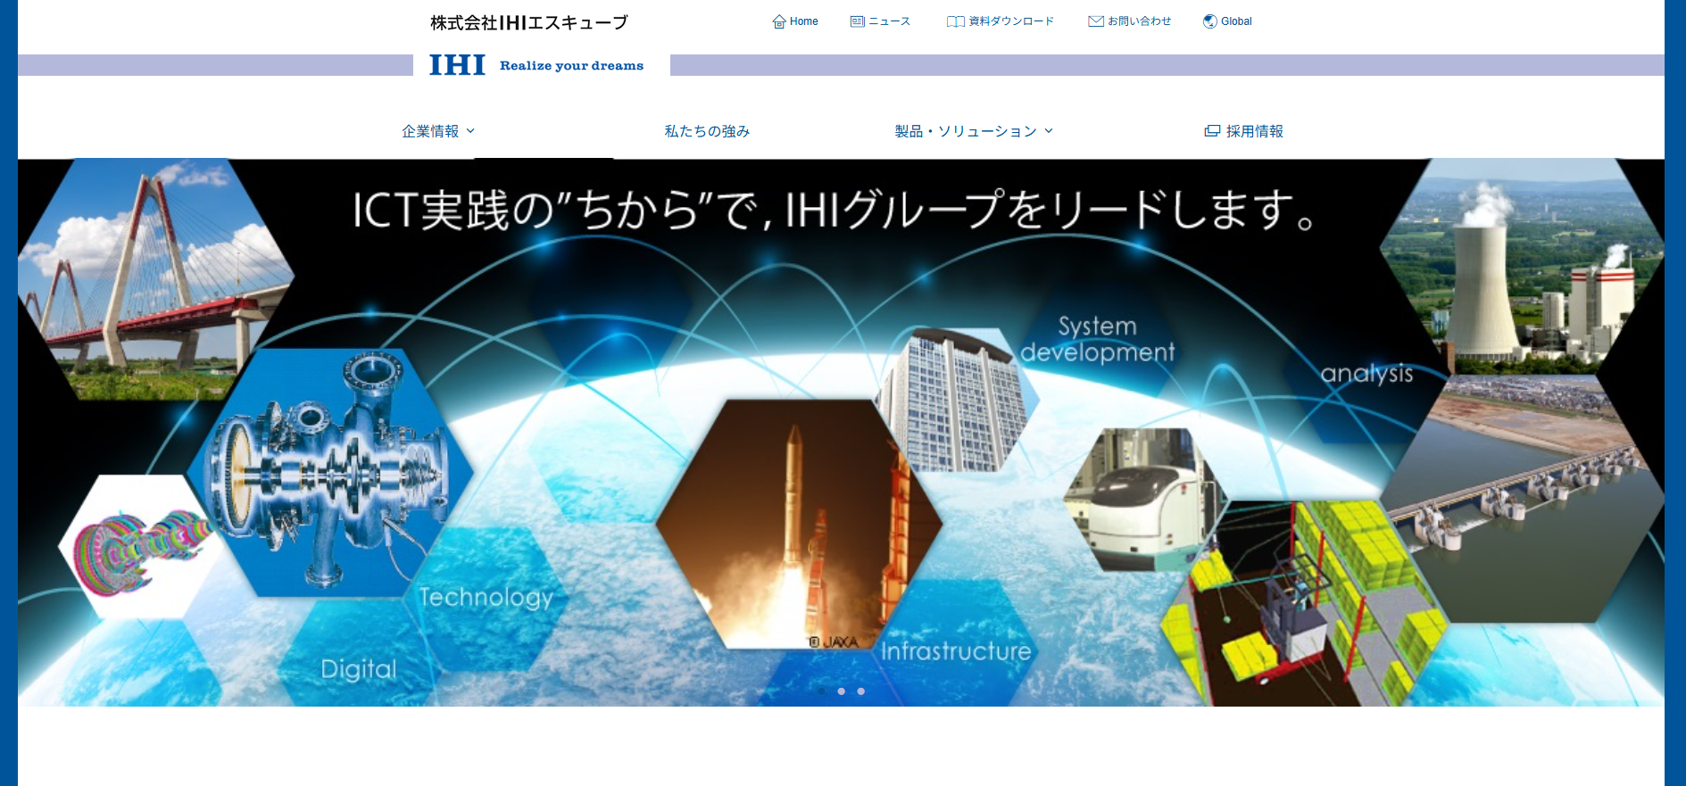Open the 採用情報 recruitment link
The image size is (1686, 786).
click(x=1254, y=131)
